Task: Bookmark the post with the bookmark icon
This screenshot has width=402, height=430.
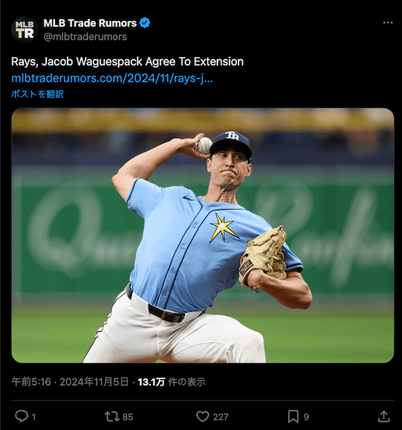Action: click(x=293, y=417)
